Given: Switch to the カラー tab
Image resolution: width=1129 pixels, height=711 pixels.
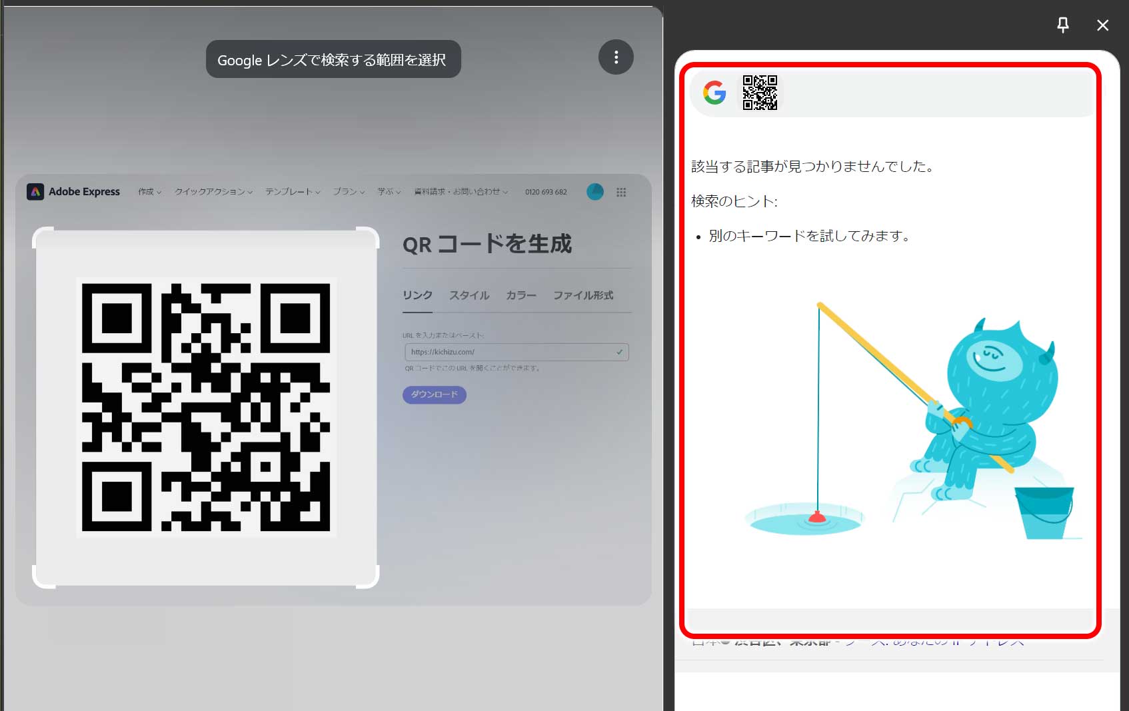Looking at the screenshot, I should 521,295.
